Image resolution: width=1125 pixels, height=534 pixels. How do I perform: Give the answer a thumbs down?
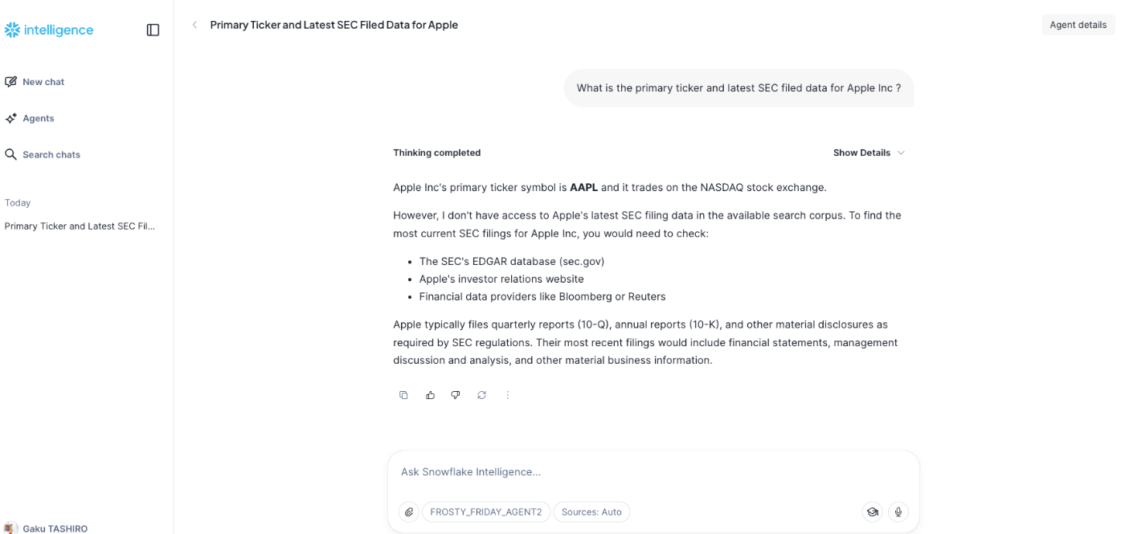point(456,395)
